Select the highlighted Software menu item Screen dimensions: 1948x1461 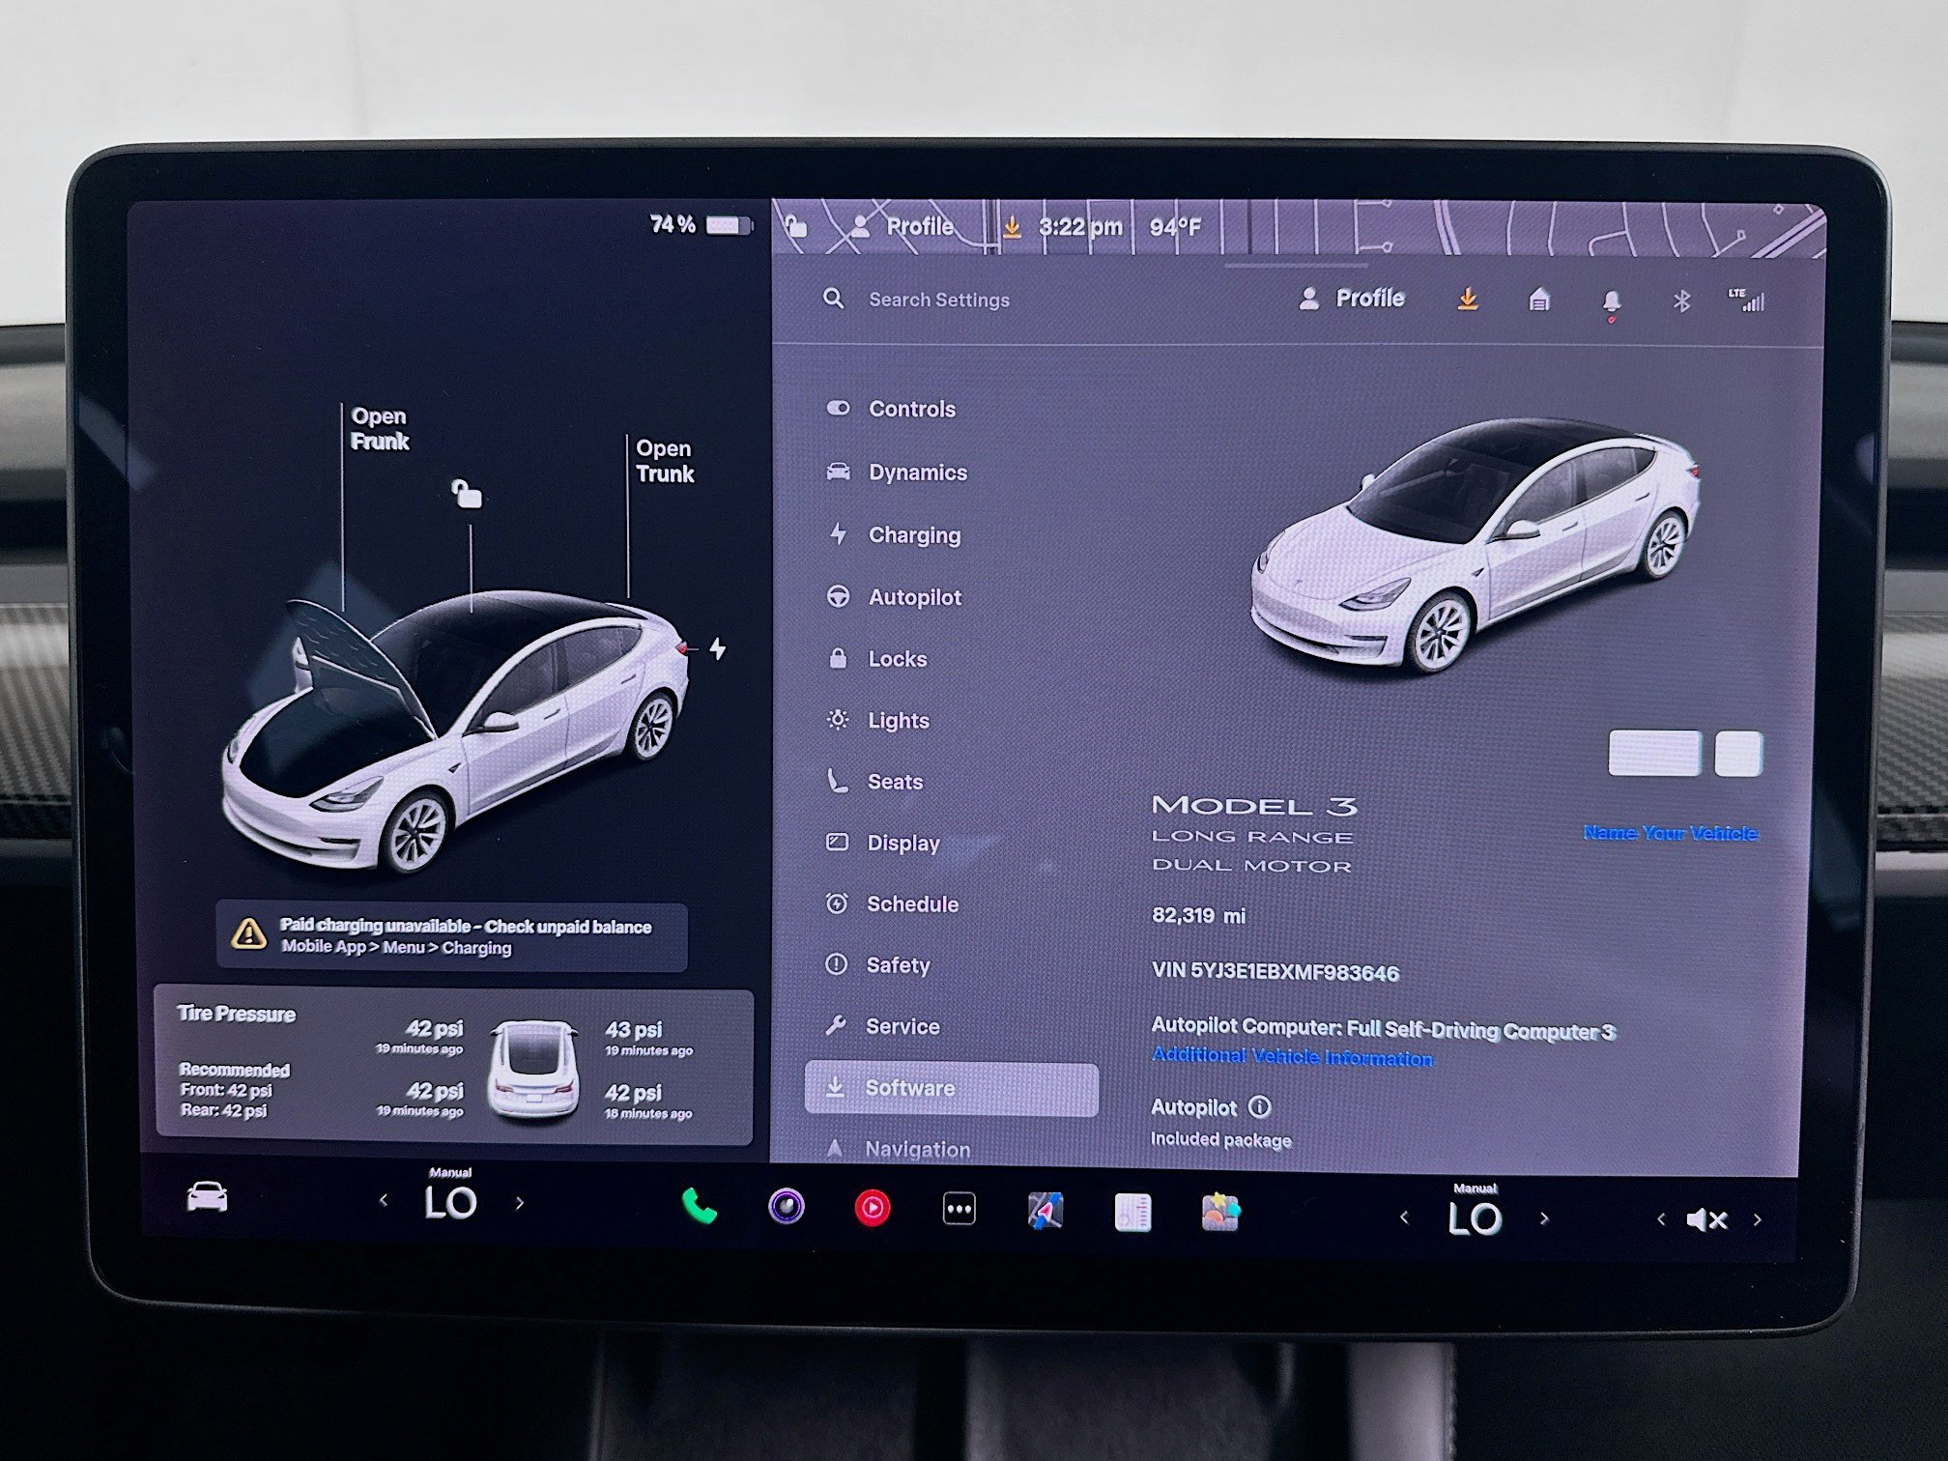952,1089
